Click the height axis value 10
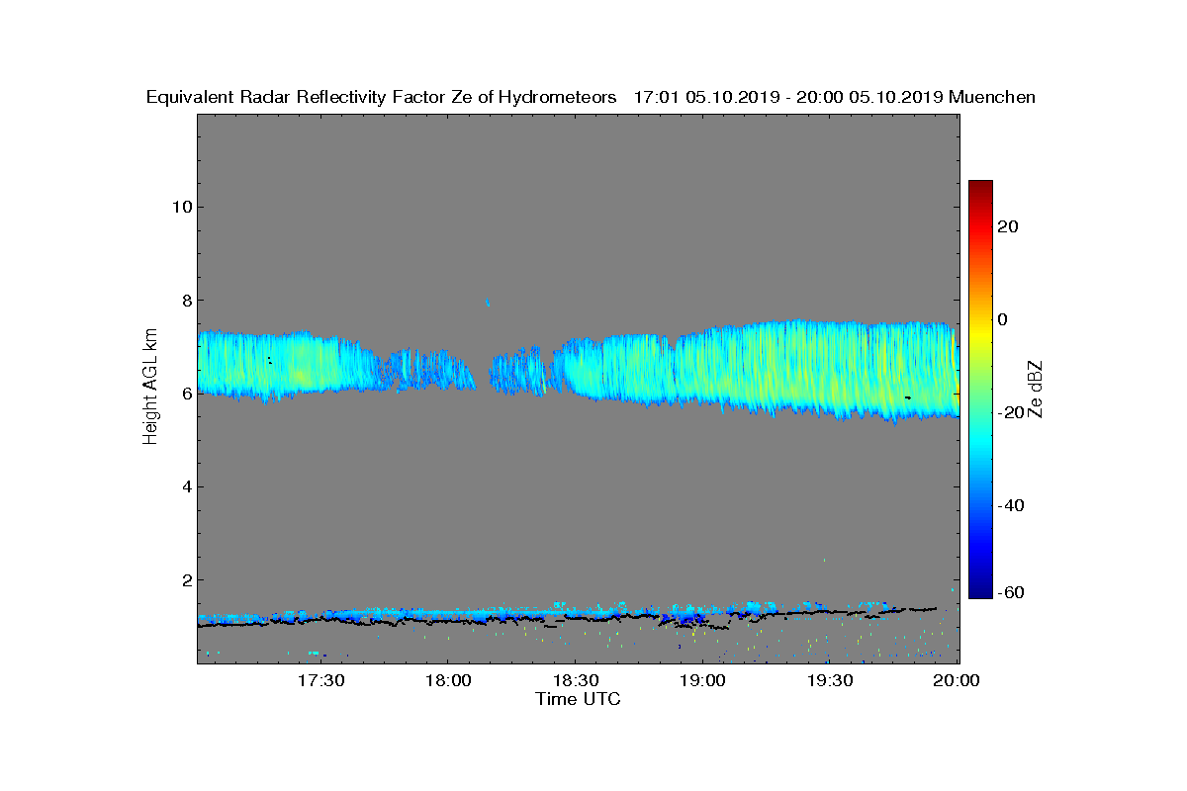Screen dimensions: 1187x791 point(181,207)
